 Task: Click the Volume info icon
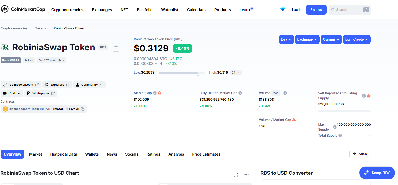click(x=285, y=93)
